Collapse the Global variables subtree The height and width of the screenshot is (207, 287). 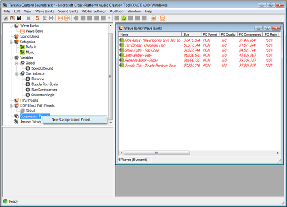point(17,63)
